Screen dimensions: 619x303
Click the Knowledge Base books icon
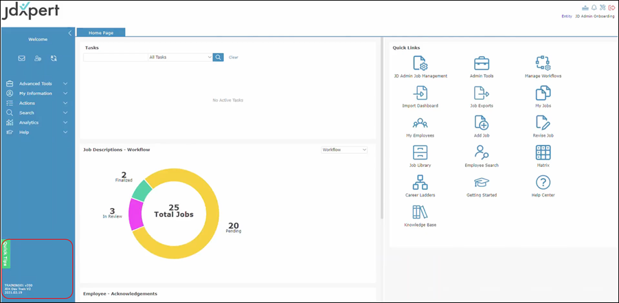[x=420, y=212]
